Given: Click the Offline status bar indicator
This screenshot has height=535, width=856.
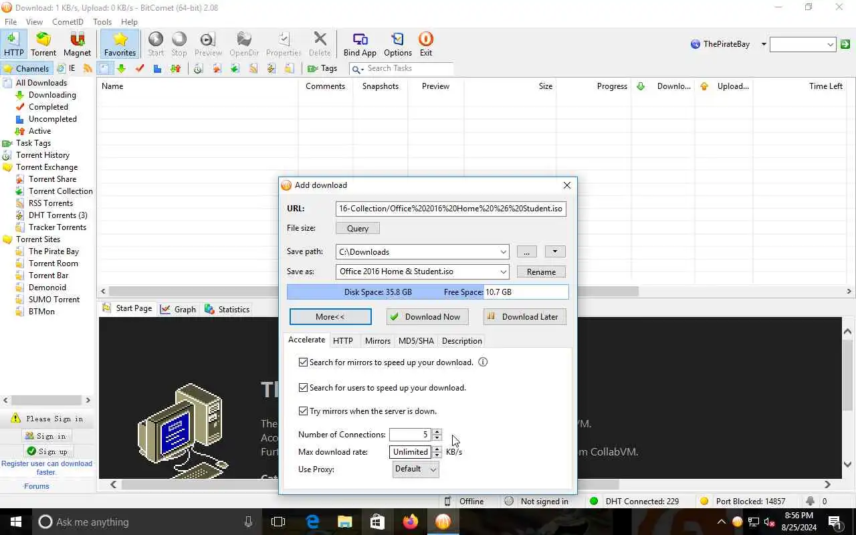Looking at the screenshot, I should tap(463, 501).
